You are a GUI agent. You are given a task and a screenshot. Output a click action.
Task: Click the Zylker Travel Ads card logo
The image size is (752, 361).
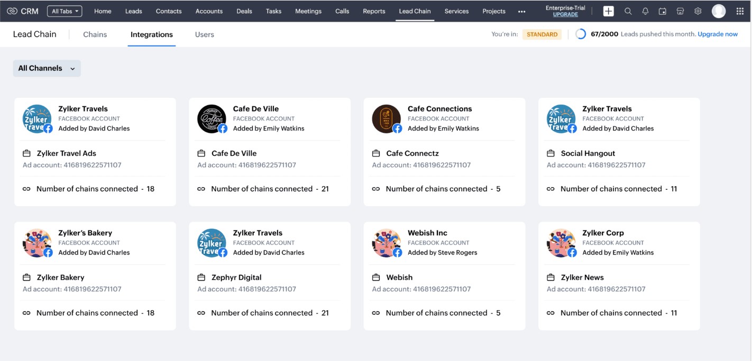37,119
